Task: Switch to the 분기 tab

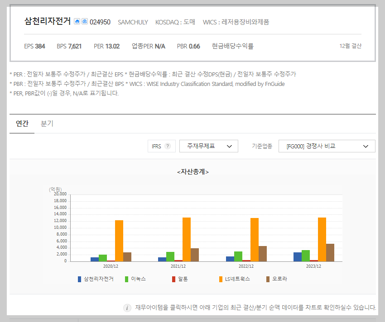Action: [x=47, y=123]
